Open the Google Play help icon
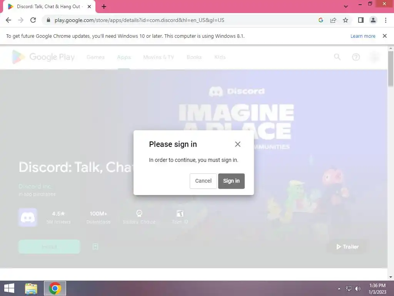 tap(356, 57)
